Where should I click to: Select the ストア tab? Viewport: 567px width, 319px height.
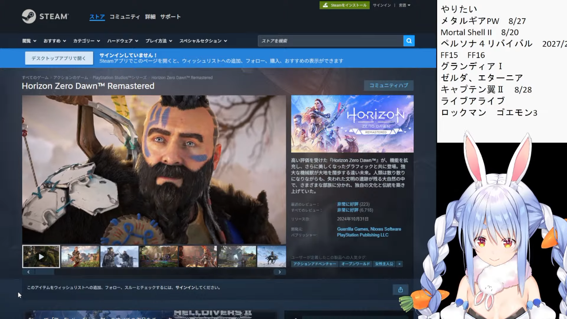[x=97, y=17]
